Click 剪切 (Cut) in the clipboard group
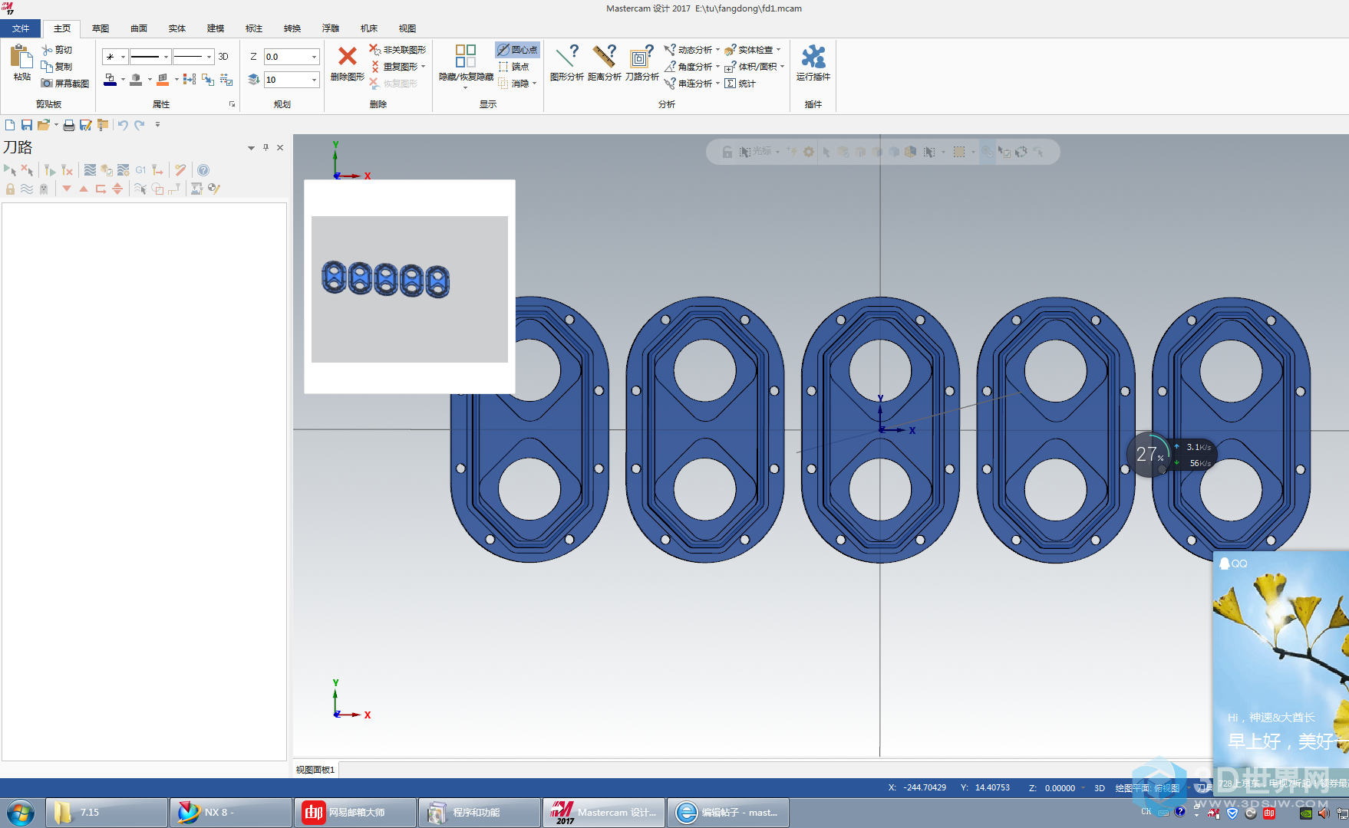Image resolution: width=1349 pixels, height=828 pixels. point(57,50)
